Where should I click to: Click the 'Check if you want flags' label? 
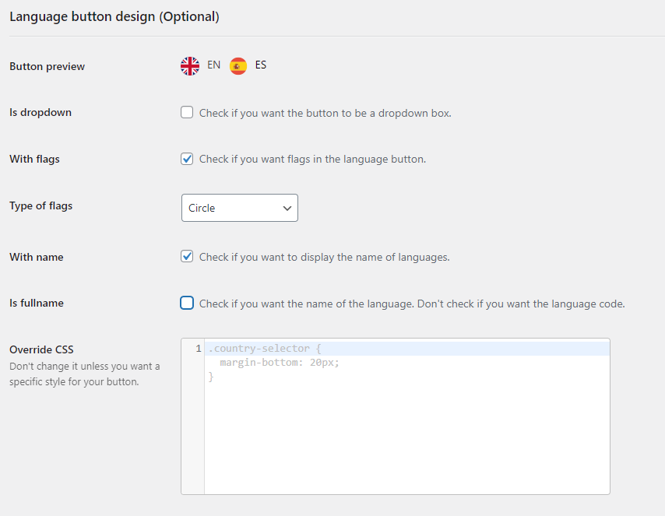coord(312,160)
